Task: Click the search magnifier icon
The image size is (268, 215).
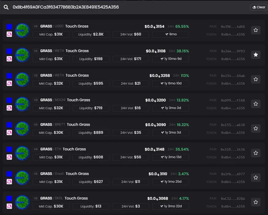Action: pyautogui.click(x=6, y=7)
